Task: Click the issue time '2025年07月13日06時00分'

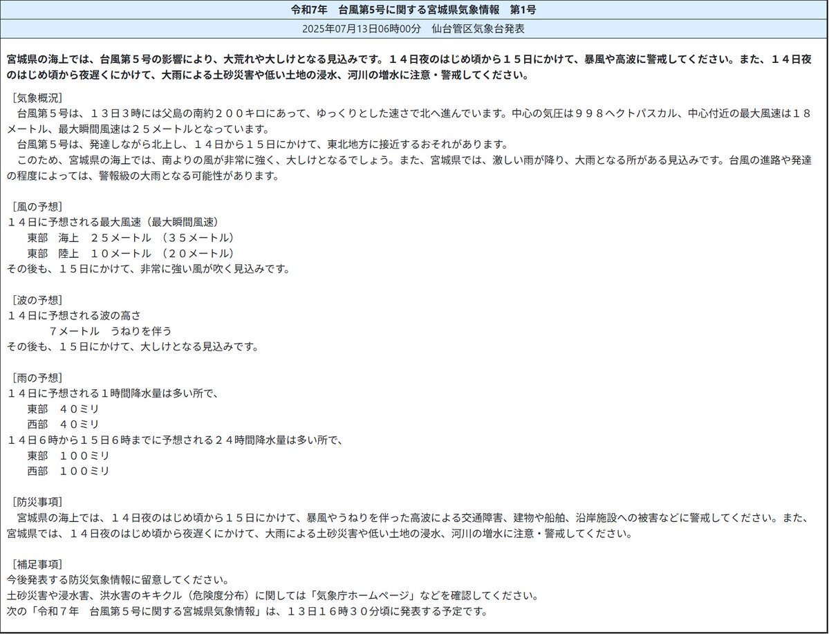Action: pos(361,29)
